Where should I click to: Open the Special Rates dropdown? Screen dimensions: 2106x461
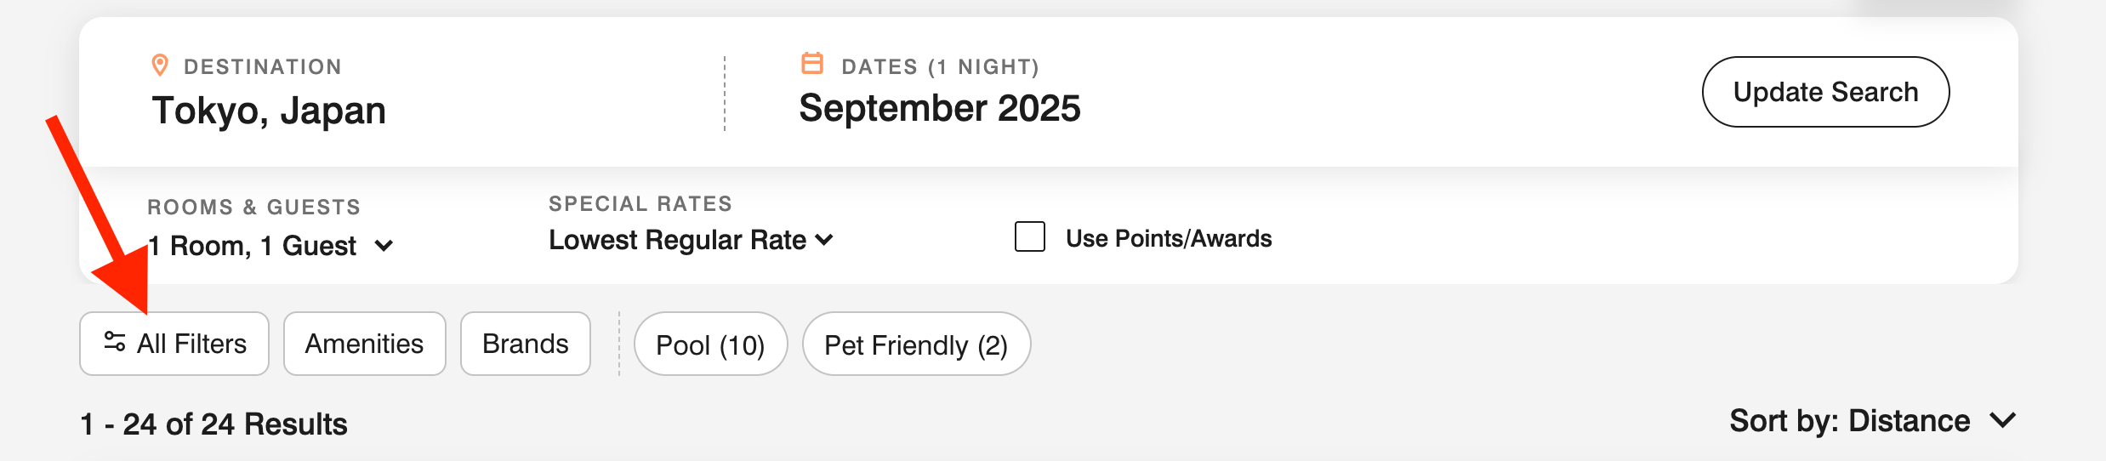677,240
